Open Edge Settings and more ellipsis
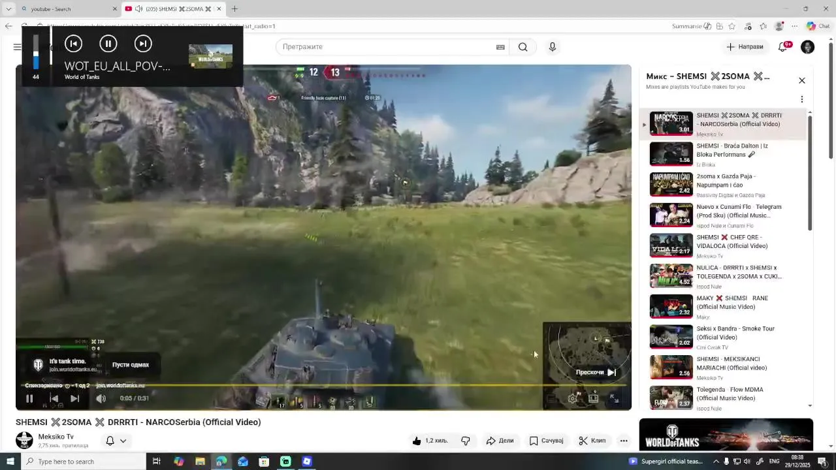The height and width of the screenshot is (470, 836). click(794, 26)
